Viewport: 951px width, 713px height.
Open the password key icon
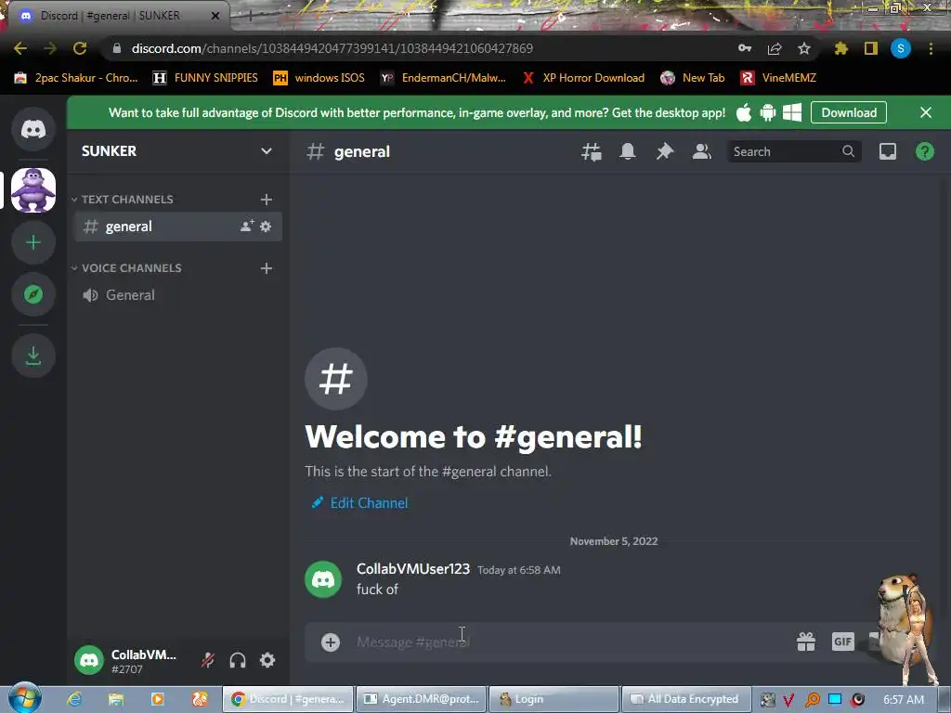(x=745, y=48)
